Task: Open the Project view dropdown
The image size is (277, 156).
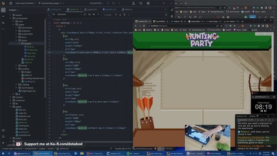Action: tap(14, 10)
